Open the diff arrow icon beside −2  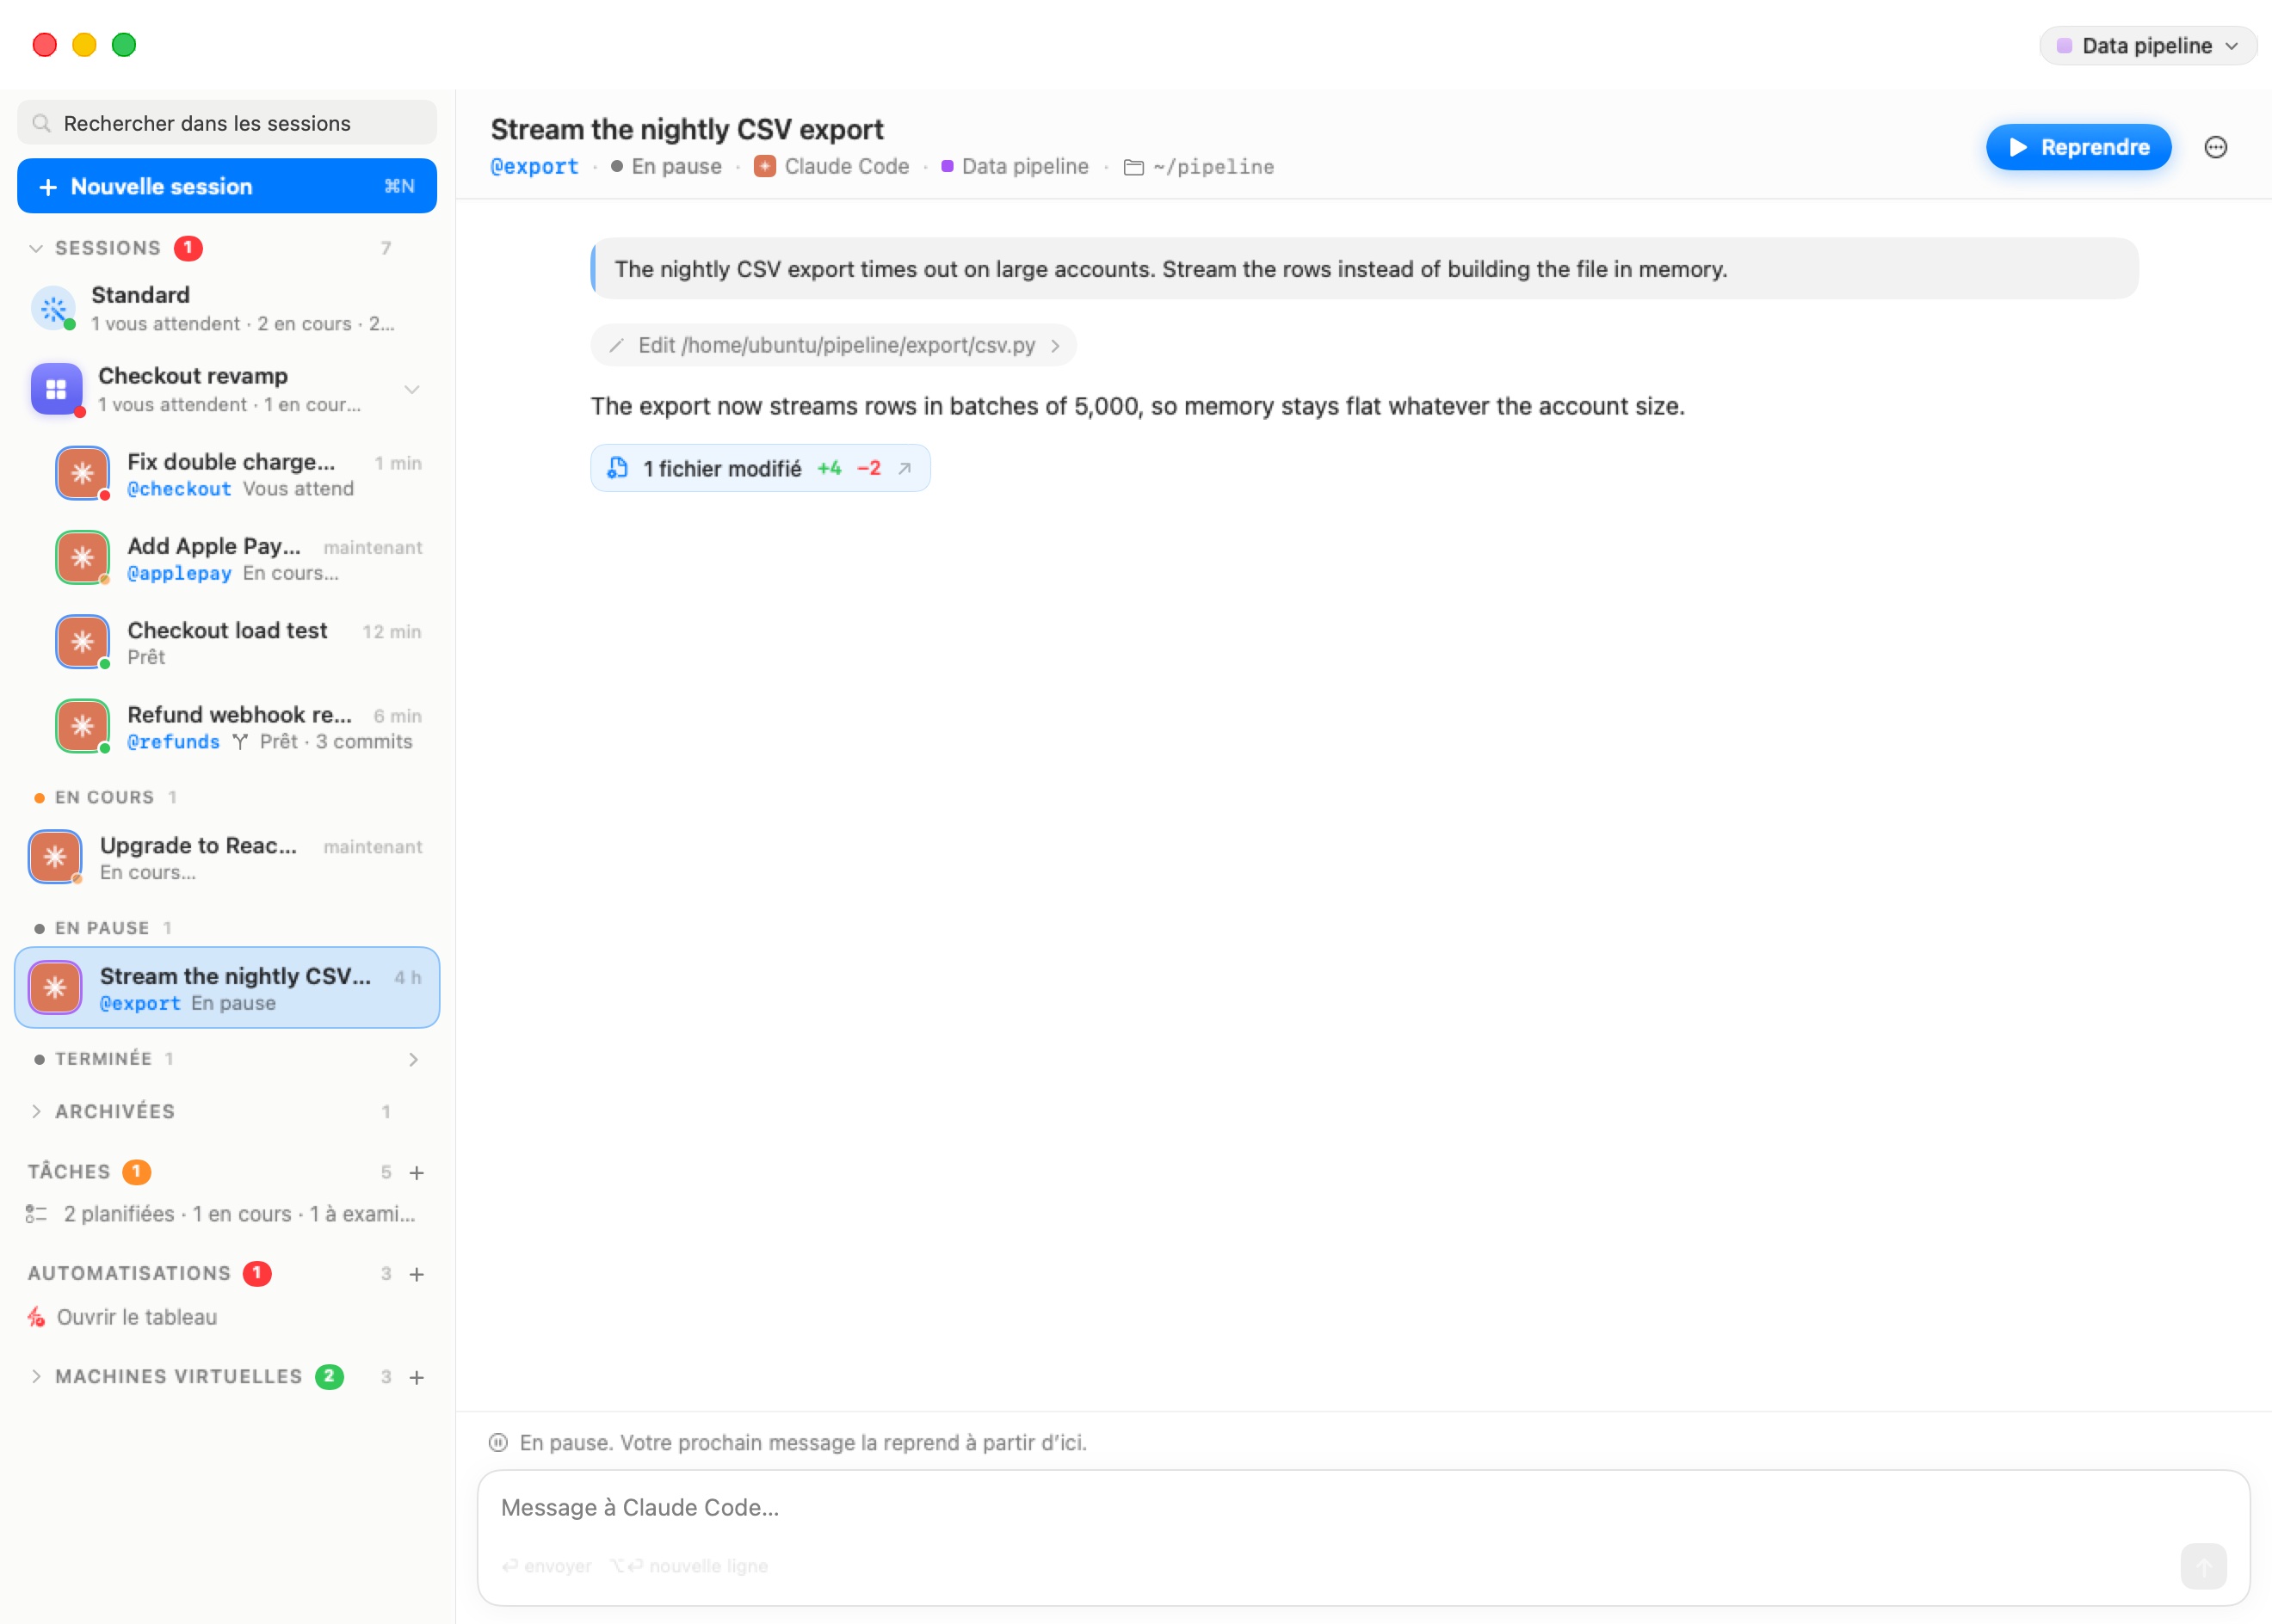(904, 468)
